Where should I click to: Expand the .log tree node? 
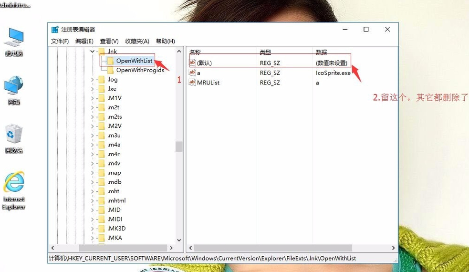tap(93, 79)
